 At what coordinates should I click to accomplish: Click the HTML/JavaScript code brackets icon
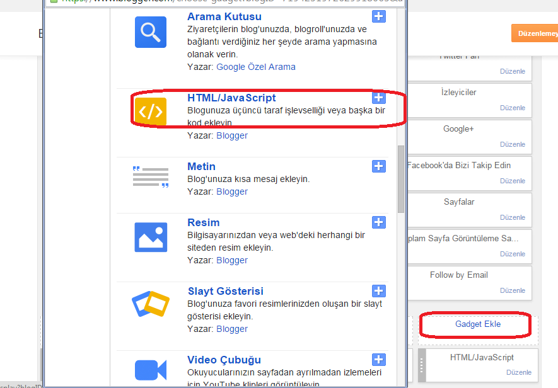tap(151, 111)
